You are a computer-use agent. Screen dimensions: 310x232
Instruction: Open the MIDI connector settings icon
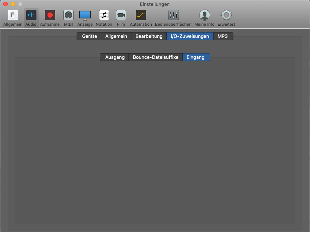(68, 15)
